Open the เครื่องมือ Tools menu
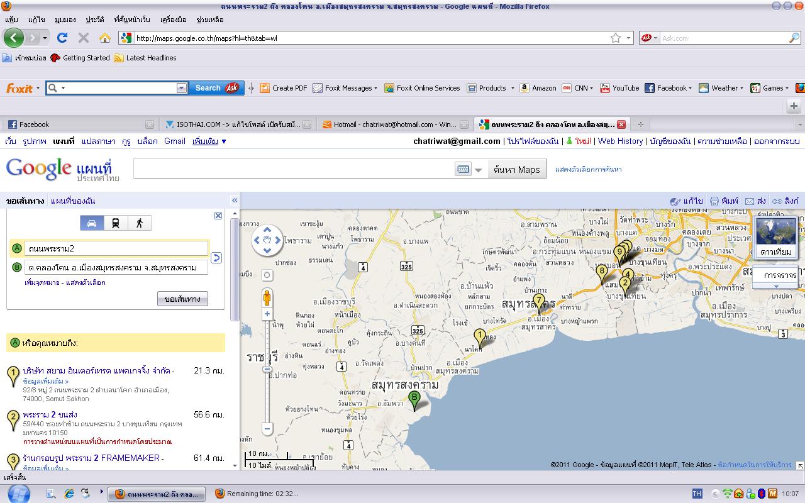 174,19
